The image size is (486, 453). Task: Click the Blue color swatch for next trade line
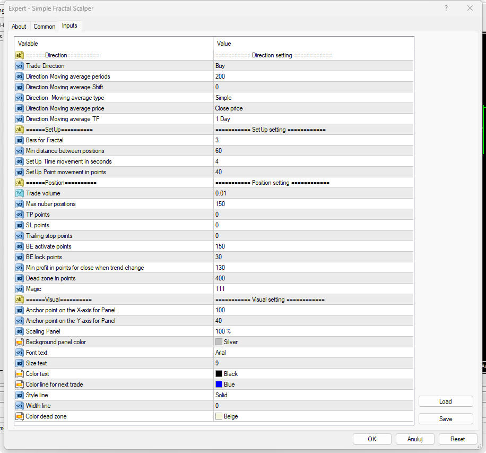pyautogui.click(x=219, y=384)
